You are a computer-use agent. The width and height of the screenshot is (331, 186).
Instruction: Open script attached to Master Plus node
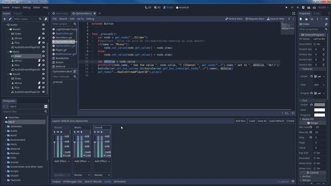39,42
